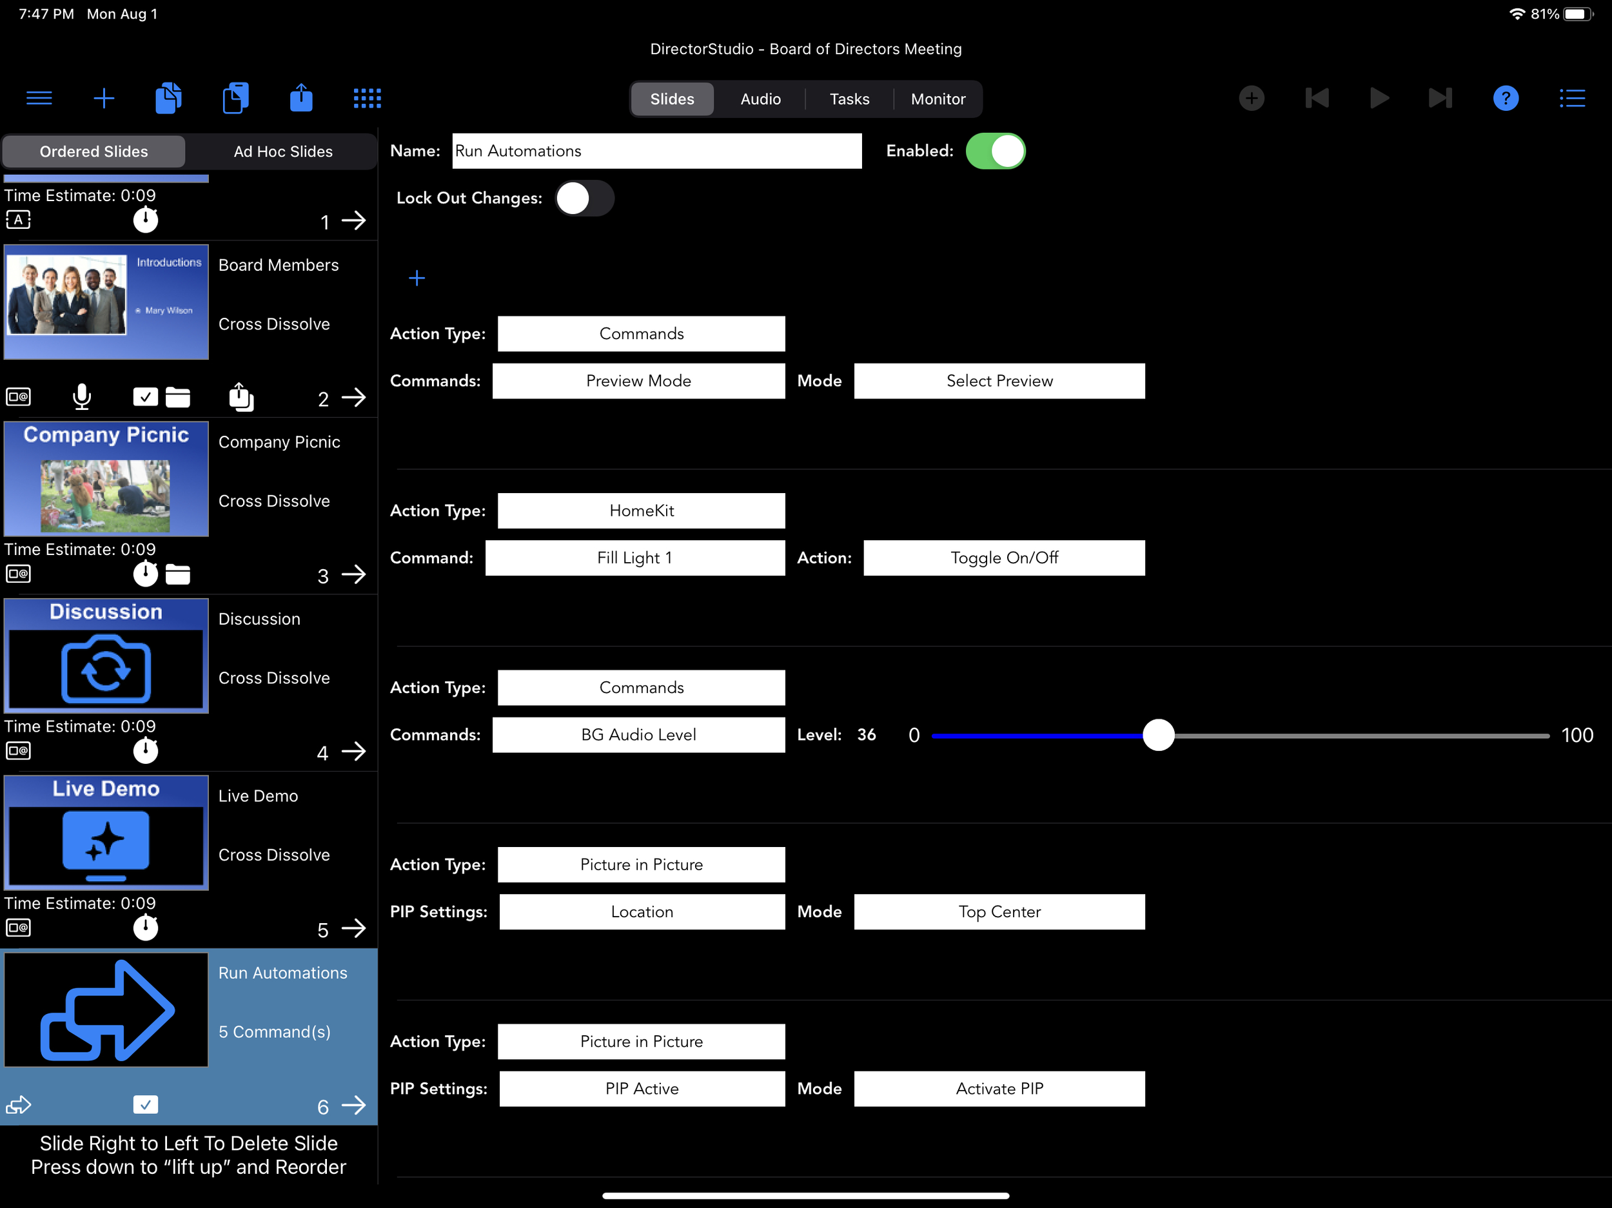
Task: Click the share upload icon in toolbar
Action: 301,99
